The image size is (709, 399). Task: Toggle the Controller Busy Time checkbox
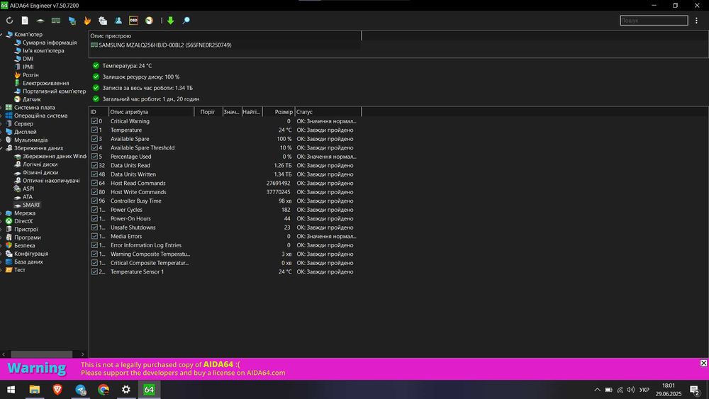94,201
